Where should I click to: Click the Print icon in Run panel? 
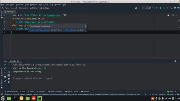[x=9, y=79]
